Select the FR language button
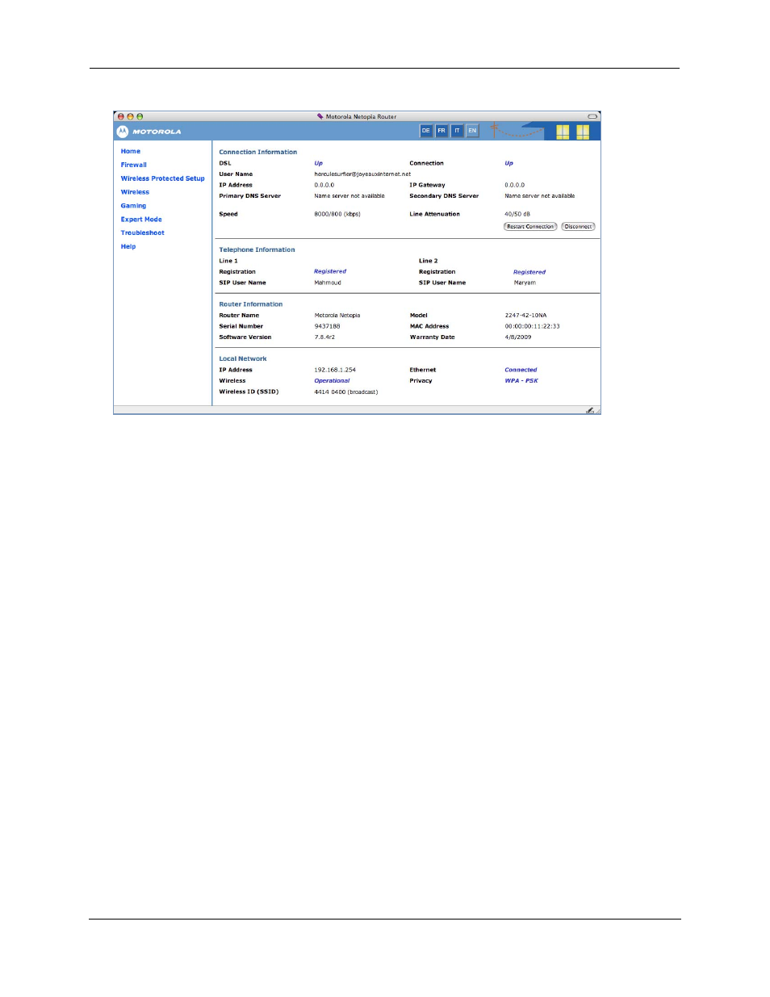The width and height of the screenshot is (770, 997). 441,131
